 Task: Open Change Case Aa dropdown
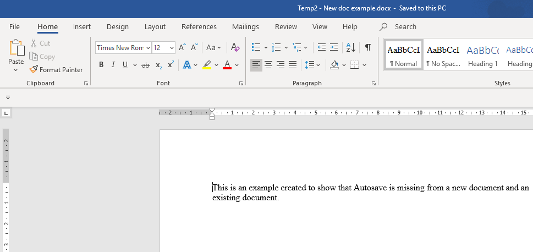pyautogui.click(x=213, y=48)
